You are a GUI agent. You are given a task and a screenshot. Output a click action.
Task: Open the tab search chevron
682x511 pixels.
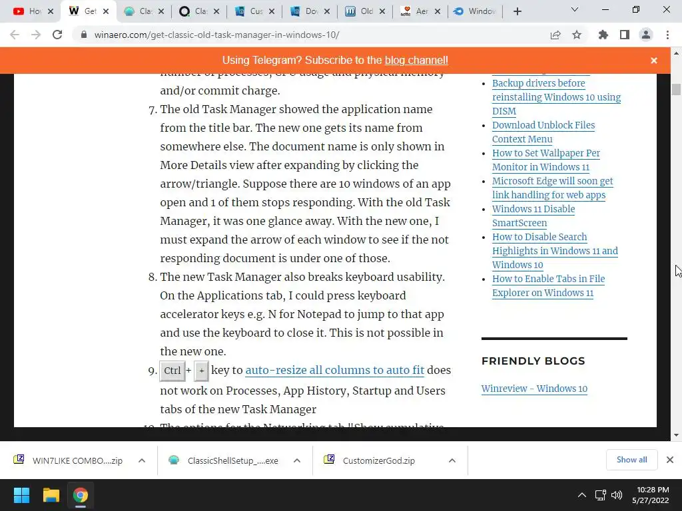[575, 9]
